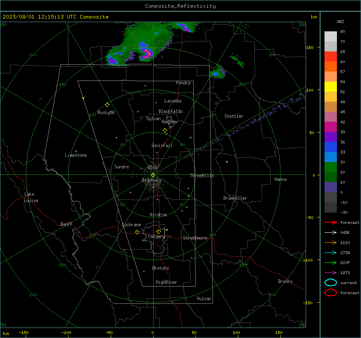The image size is (361, 338).
Task: Click the Cochrane town label
Action: tap(131, 225)
